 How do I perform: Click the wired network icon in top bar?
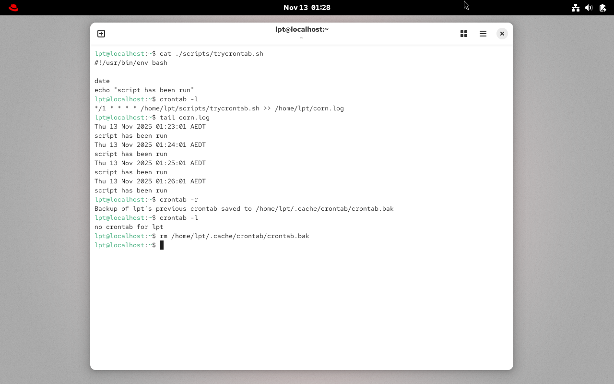[x=575, y=7]
